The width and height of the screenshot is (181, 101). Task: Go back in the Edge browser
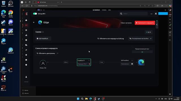point(23,6)
